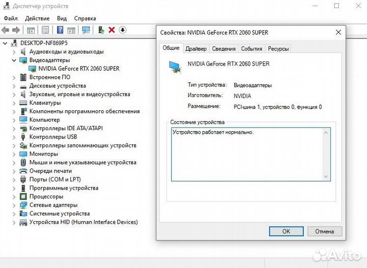Click the Сетевые адаптеры network icon
This screenshot has height=268, width=367.
coord(23,205)
